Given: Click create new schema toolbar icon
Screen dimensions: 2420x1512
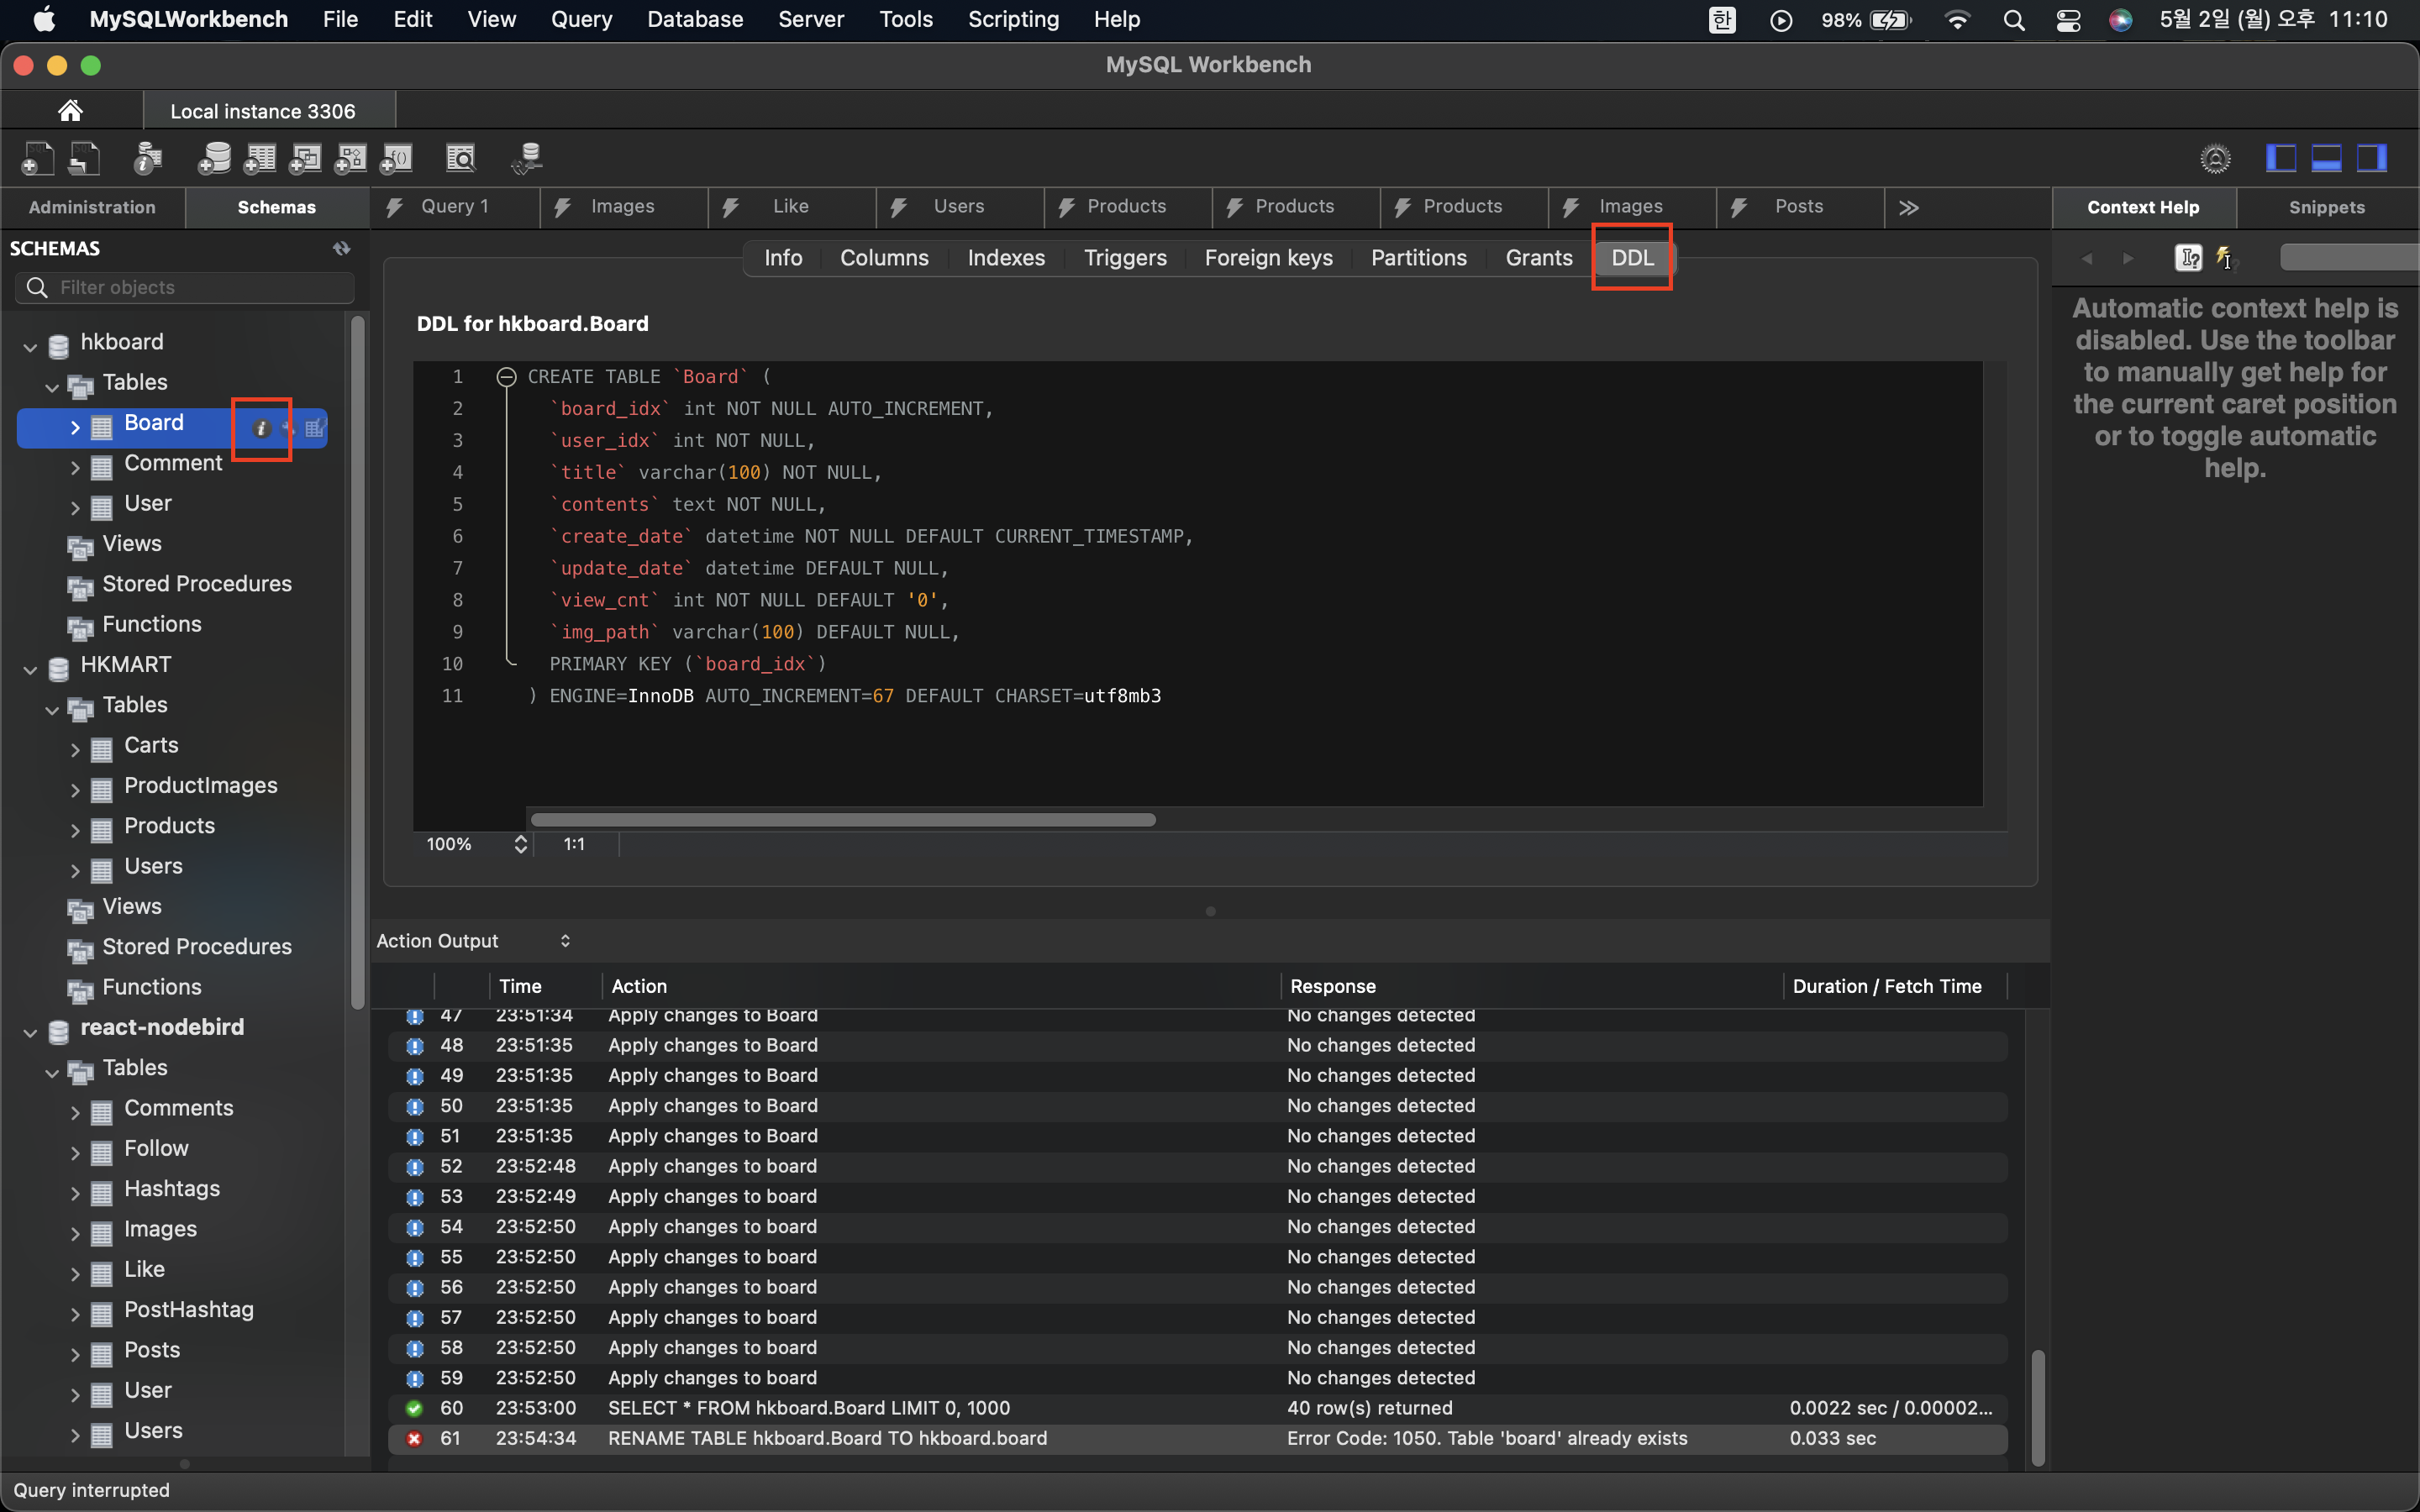Looking at the screenshot, I should pos(214,158).
